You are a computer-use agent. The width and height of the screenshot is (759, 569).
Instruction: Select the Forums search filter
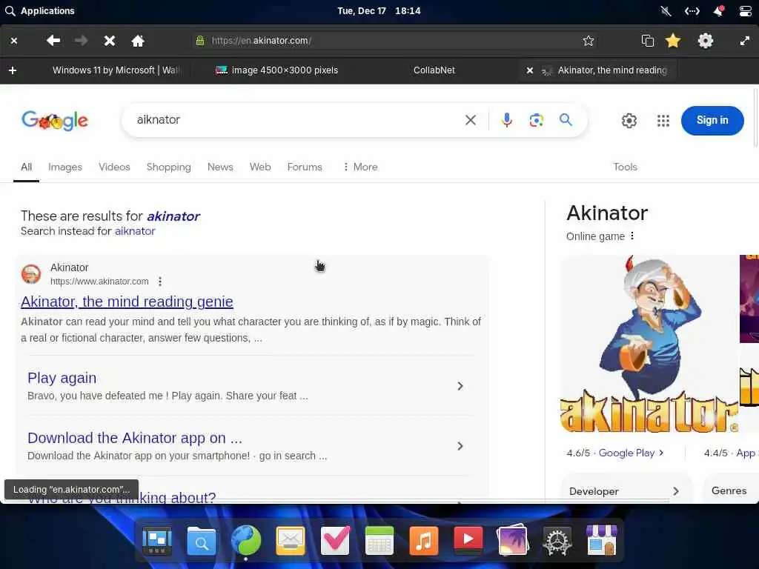tap(305, 167)
